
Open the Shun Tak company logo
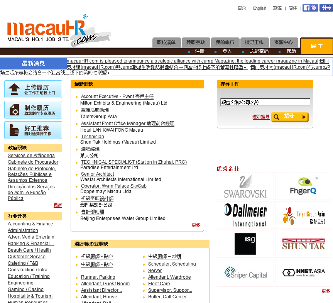coord(303,244)
